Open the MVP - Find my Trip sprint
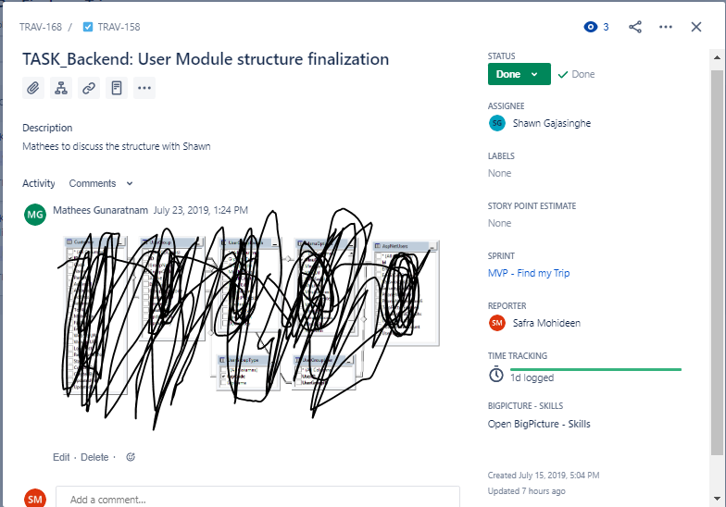 (528, 273)
